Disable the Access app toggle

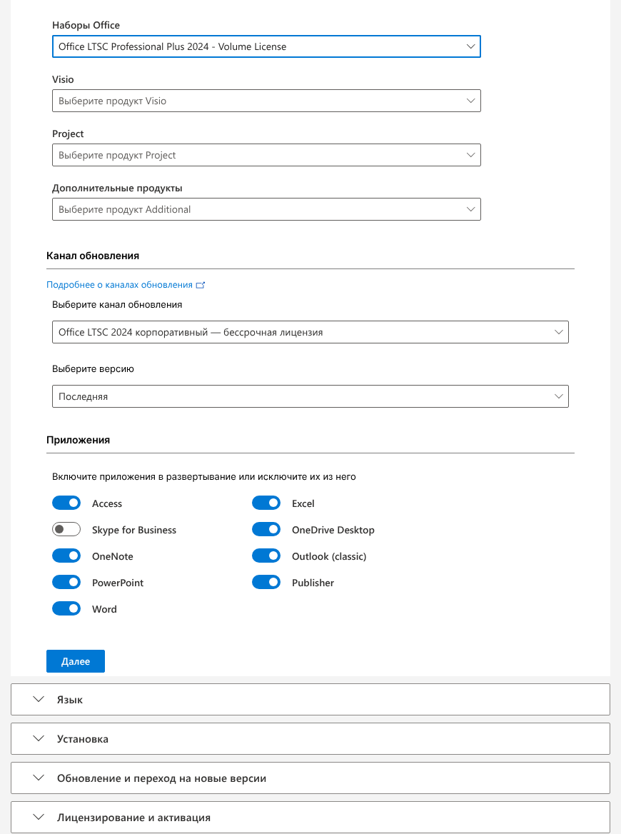(x=66, y=503)
